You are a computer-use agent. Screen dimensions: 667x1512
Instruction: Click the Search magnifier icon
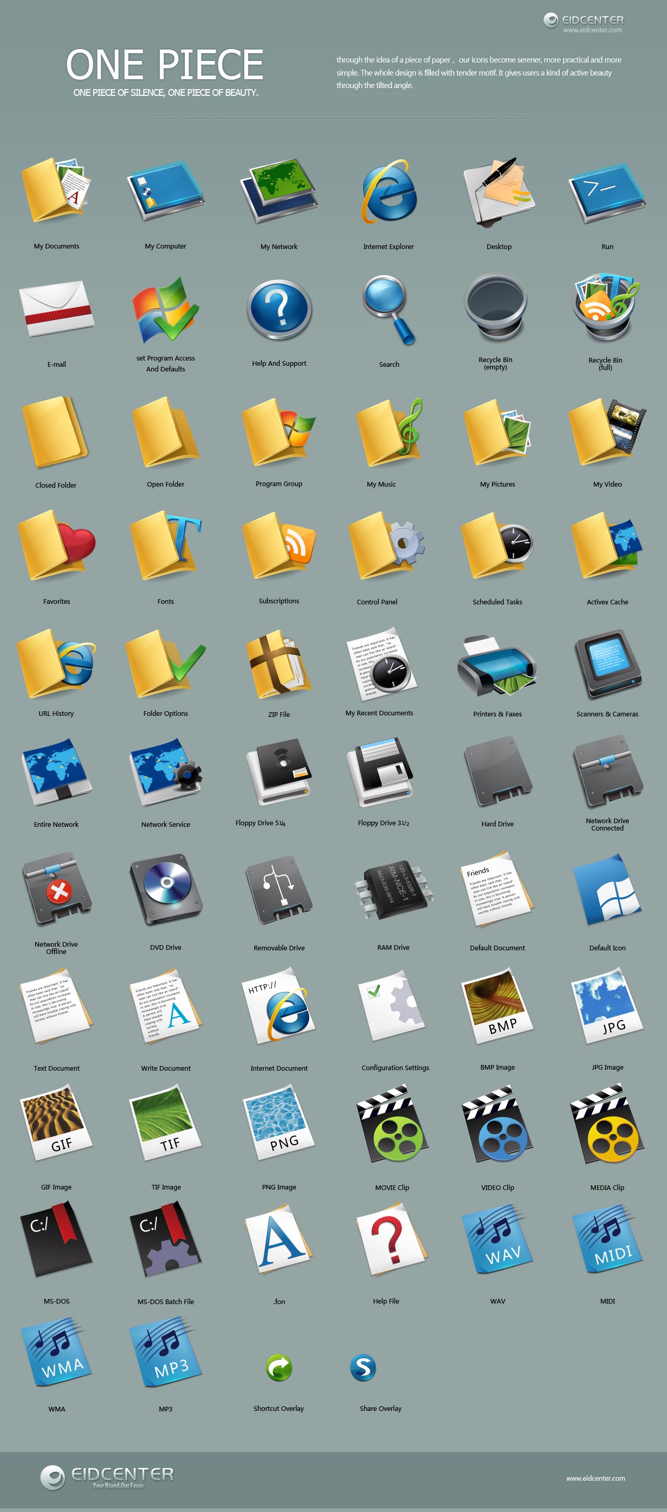[389, 310]
